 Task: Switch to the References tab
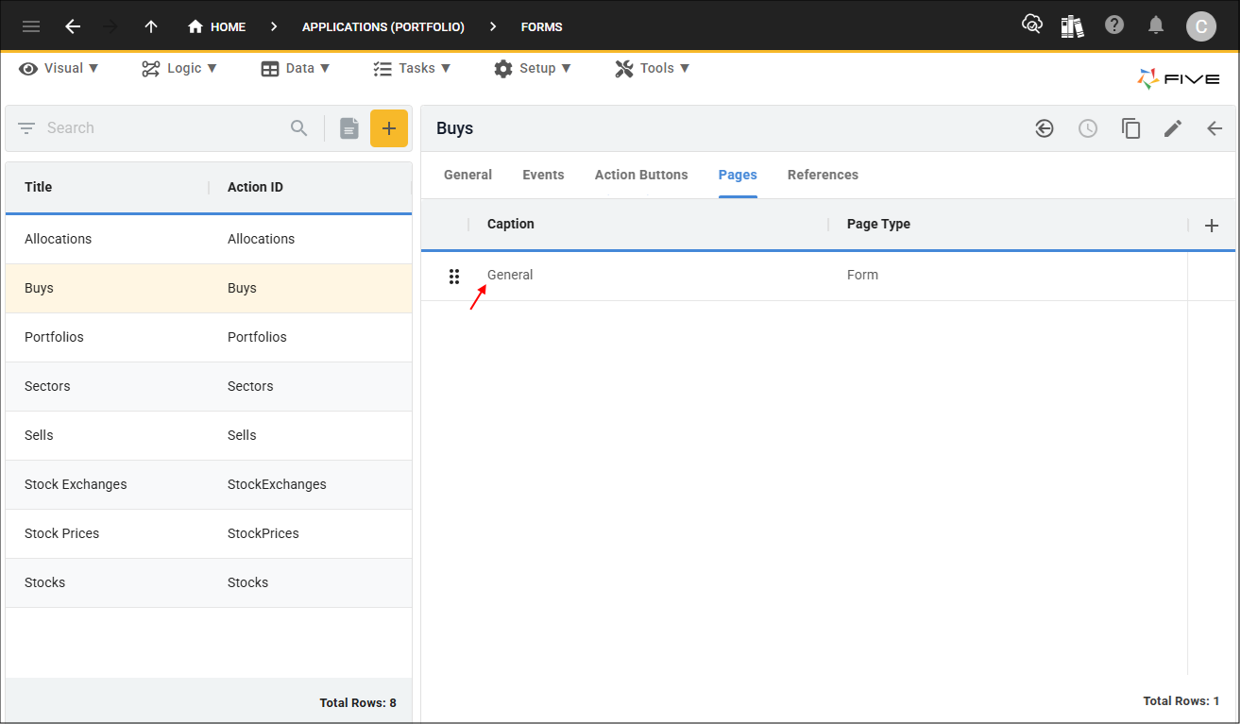point(823,175)
